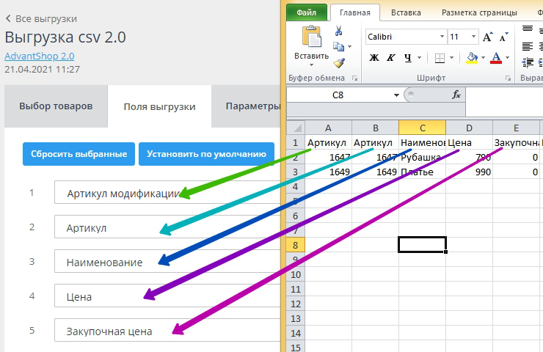Viewport: 543px width, 352px height.
Task: Click the fx insert function icon
Action: [456, 95]
